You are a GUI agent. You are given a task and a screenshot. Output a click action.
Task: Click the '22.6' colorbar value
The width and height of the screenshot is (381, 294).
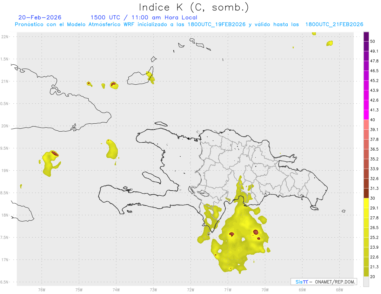point(374,257)
